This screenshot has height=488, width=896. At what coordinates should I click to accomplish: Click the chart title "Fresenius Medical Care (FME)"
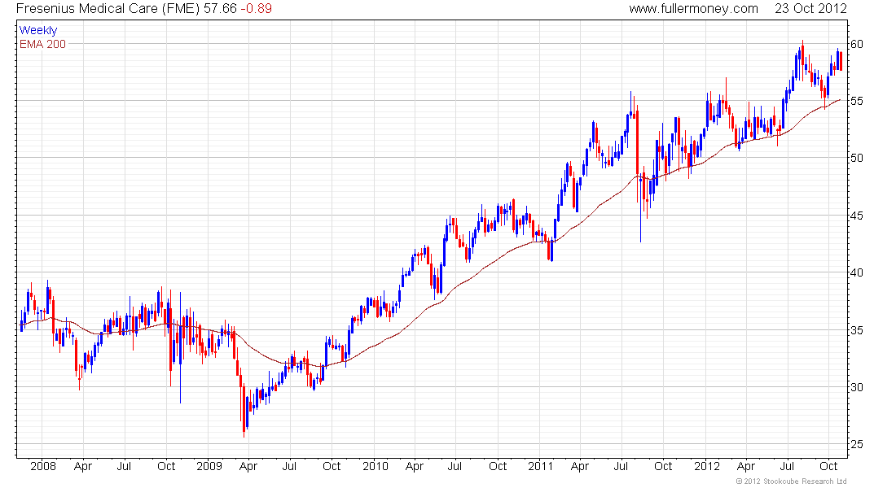[x=108, y=9]
